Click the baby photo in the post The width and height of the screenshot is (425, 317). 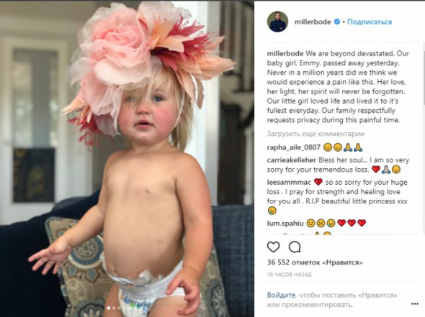coord(127,159)
